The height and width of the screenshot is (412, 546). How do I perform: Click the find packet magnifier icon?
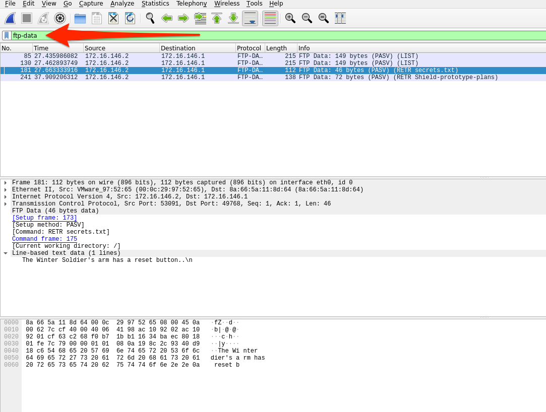tap(150, 19)
